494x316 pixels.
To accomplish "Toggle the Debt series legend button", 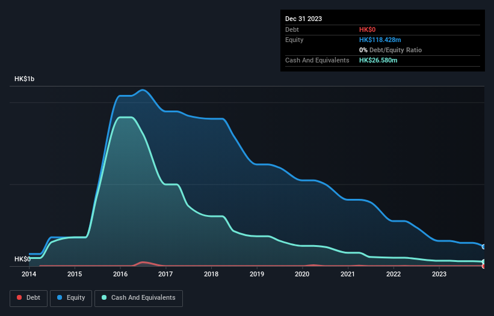I will click(28, 298).
